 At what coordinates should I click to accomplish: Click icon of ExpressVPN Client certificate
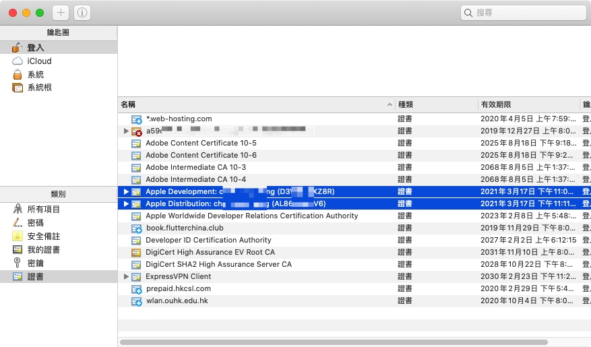(135, 277)
